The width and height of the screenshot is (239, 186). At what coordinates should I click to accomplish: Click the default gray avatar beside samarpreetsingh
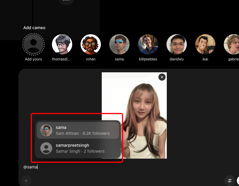(46, 148)
